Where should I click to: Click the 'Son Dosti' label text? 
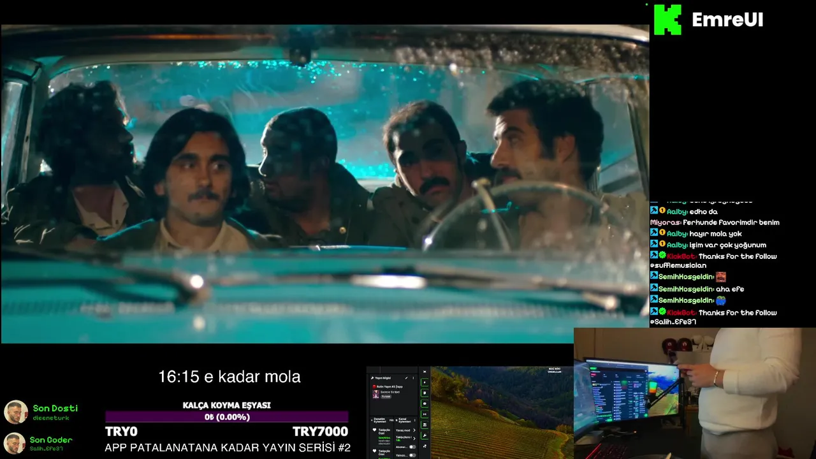point(55,408)
